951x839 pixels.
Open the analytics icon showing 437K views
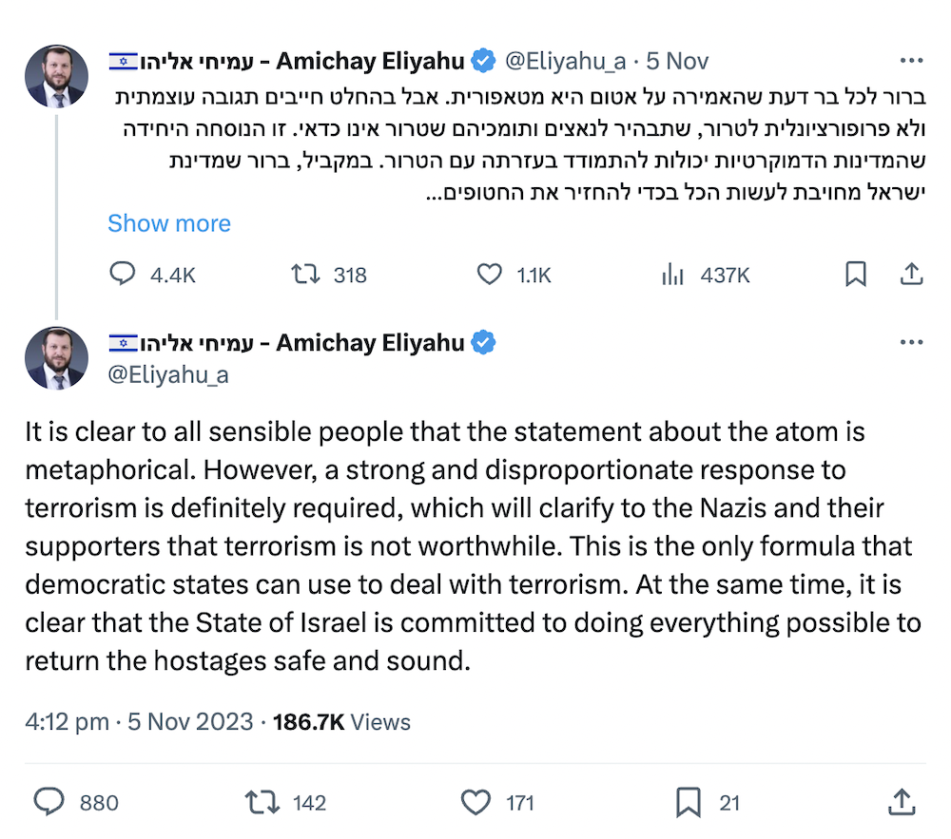(x=672, y=274)
